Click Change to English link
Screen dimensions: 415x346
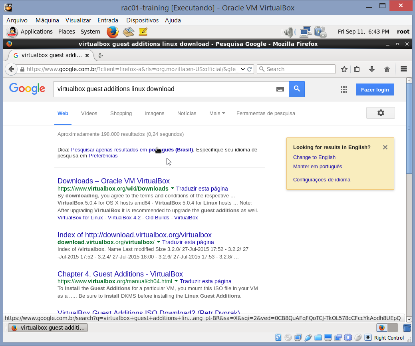coord(314,157)
